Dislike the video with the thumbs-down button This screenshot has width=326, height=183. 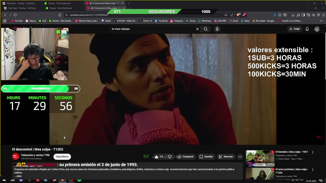170,157
